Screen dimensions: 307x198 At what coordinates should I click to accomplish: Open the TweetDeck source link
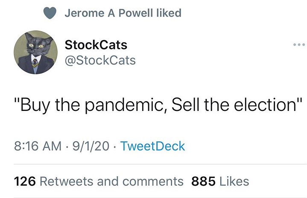153,146
